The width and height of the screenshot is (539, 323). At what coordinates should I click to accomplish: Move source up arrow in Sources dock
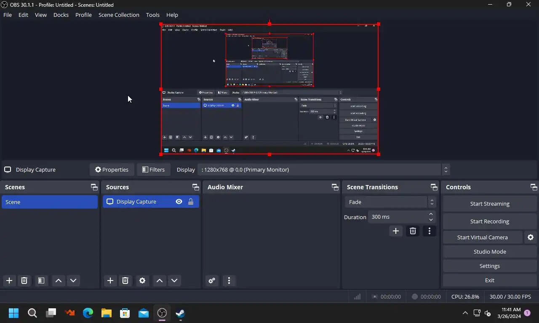point(160,281)
